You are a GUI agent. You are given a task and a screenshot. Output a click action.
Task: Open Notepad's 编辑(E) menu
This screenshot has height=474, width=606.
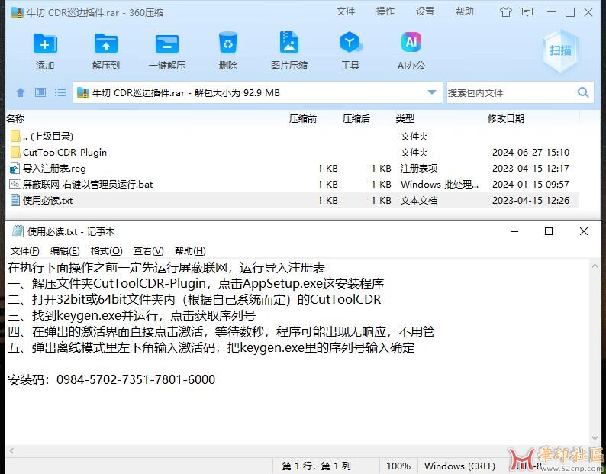point(65,250)
